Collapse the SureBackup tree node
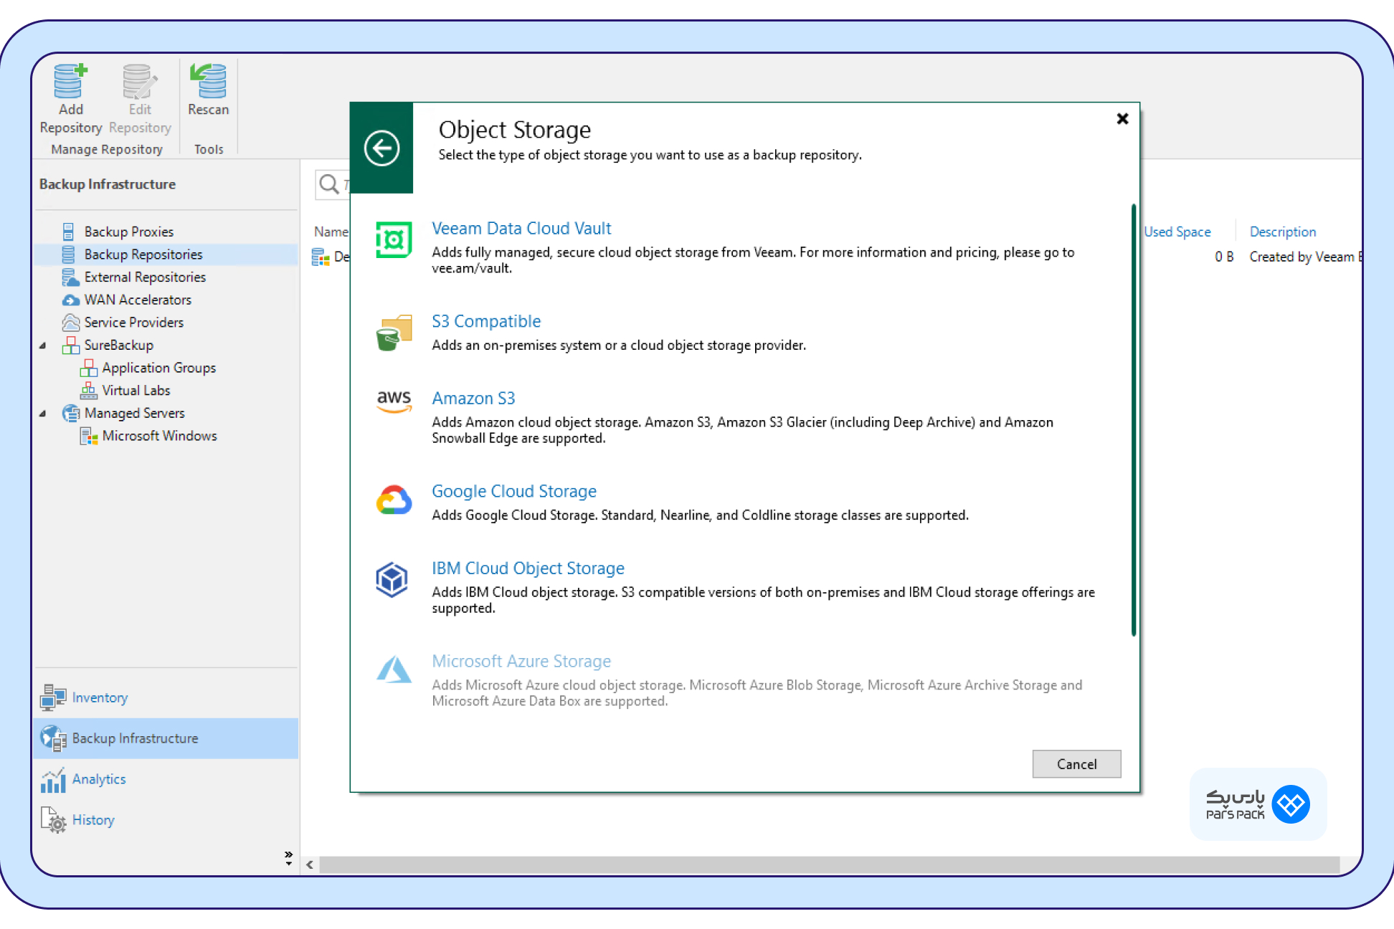Screen dimensions: 1394x929 coord(42,346)
